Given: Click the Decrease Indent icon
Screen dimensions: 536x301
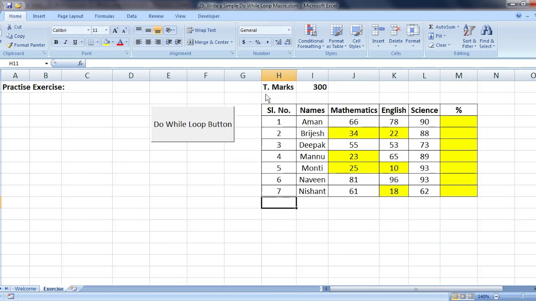Looking at the screenshot, I should point(168,42).
